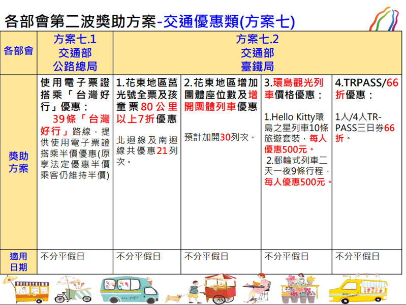Click the red 39條「台灣好行」 text
The width and height of the screenshot is (406, 305).
[75, 125]
